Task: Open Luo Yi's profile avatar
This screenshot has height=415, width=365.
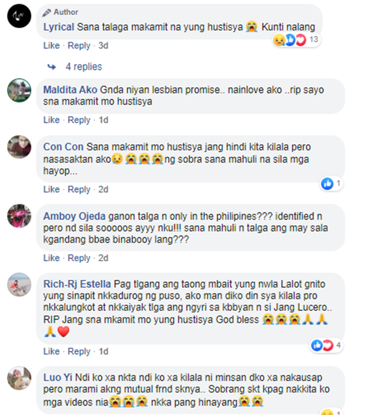Action: click(x=19, y=378)
